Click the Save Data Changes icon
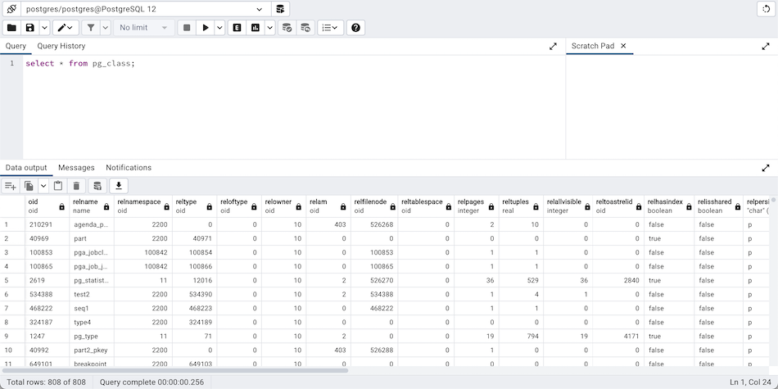Viewport: 778px width, 389px height. tap(97, 186)
